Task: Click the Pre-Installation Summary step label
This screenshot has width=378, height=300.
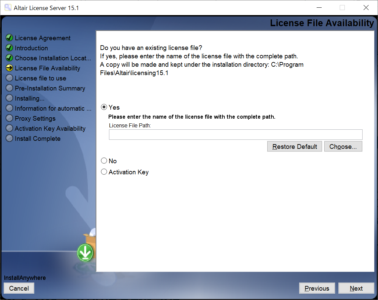Action: coord(50,88)
